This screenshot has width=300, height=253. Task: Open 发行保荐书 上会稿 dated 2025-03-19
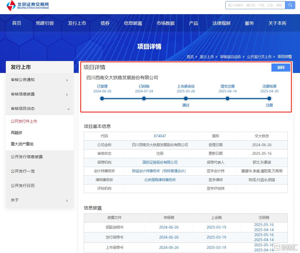216,237
